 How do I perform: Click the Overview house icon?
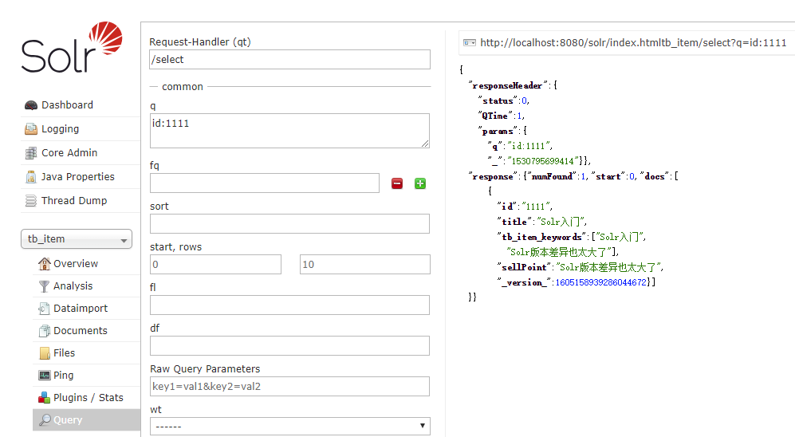(45, 264)
